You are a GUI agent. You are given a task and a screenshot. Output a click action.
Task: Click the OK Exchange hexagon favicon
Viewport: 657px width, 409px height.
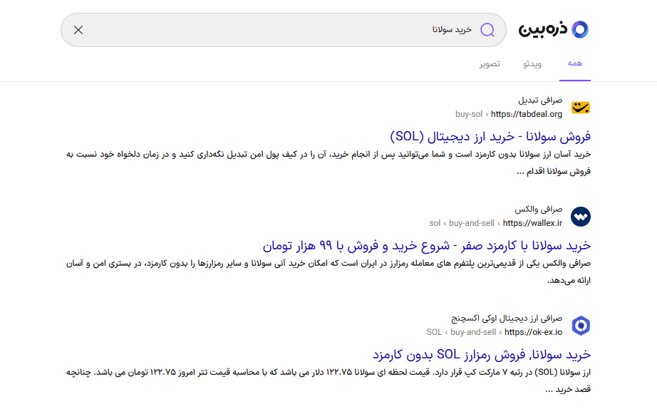coord(581,326)
